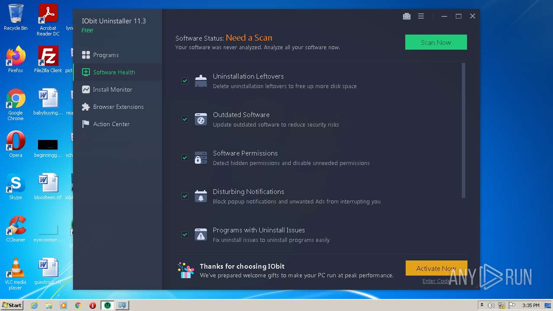
Task: Launch Google Chrome desktop shortcut
Action: coord(16,105)
